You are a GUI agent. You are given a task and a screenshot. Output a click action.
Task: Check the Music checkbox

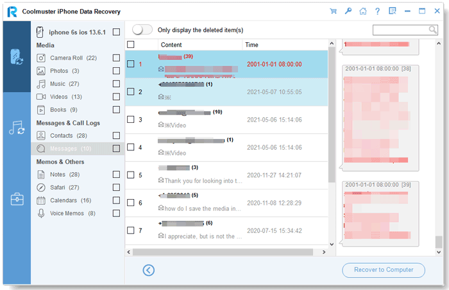(x=116, y=84)
